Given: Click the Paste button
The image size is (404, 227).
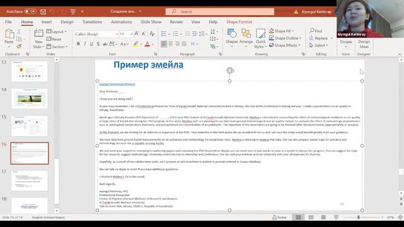Looking at the screenshot, I should (9, 38).
